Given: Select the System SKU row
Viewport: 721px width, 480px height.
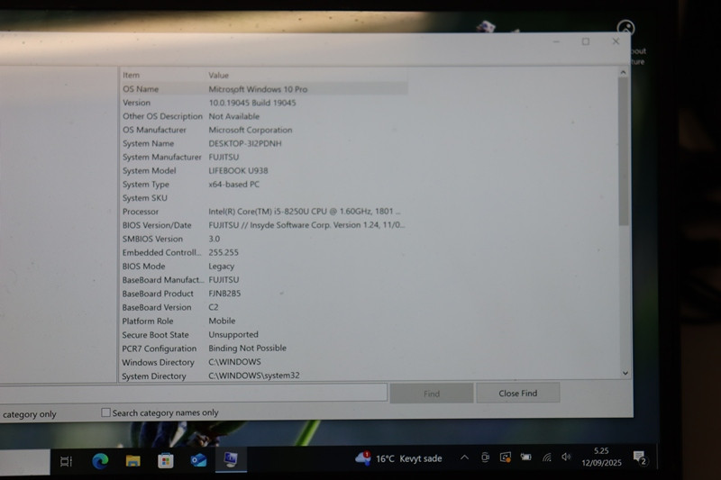Looking at the screenshot, I should 264,198.
